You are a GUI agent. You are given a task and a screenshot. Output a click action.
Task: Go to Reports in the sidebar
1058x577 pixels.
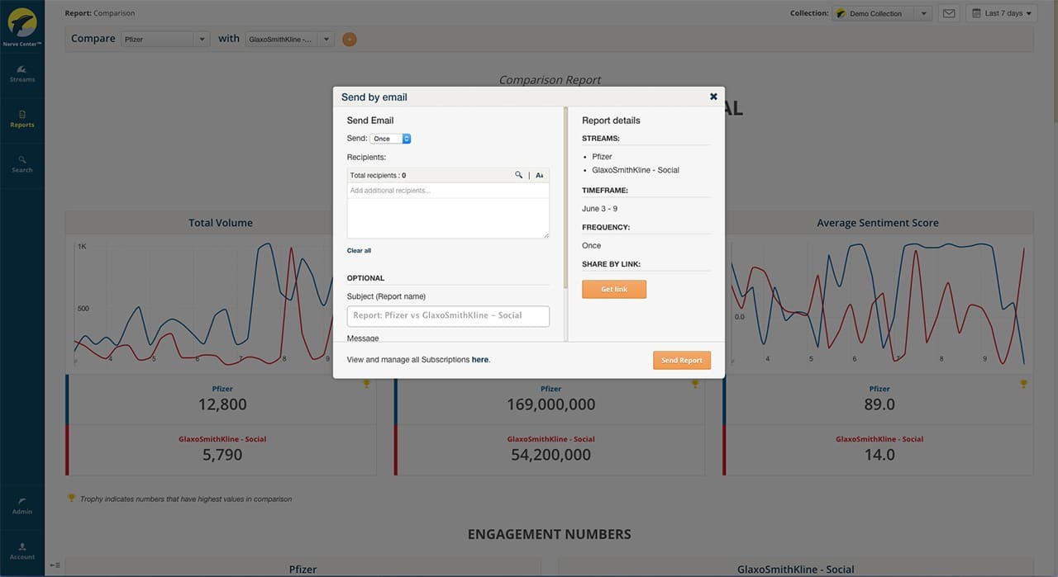(22, 119)
